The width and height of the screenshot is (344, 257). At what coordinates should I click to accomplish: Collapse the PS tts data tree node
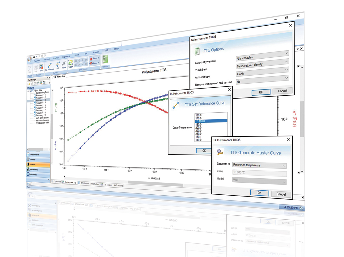pos(28,91)
